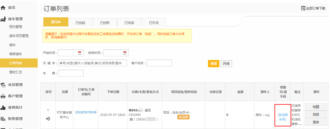Image resolution: width=330 pixels, height=129 pixels.
Task: Open the start time calendar picker icon
Action: 80,53
